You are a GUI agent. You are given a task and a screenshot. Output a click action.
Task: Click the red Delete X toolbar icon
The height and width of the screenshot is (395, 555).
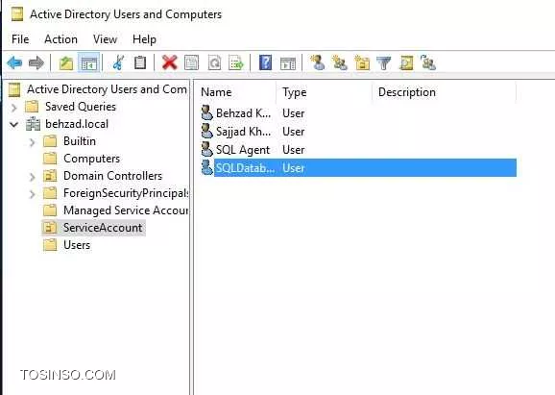pyautogui.click(x=170, y=63)
